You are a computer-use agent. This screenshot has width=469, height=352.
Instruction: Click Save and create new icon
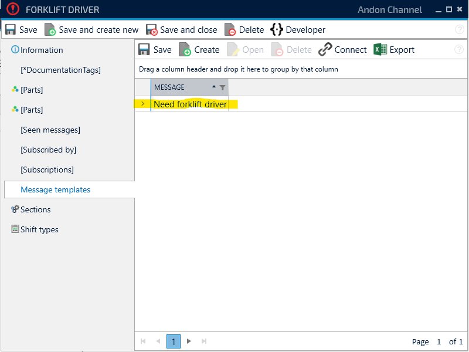(50, 30)
